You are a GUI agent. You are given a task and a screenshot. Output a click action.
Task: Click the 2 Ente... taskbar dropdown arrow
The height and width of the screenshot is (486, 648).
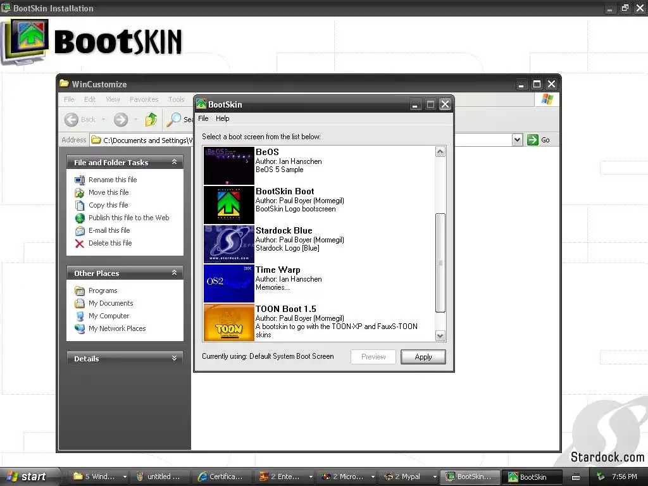[311, 477]
